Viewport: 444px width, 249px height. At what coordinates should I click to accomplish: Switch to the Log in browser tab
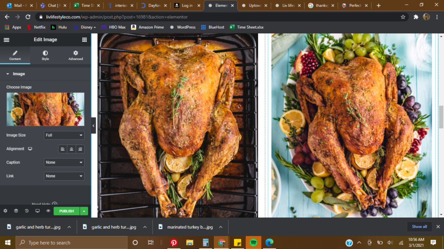coord(187,5)
